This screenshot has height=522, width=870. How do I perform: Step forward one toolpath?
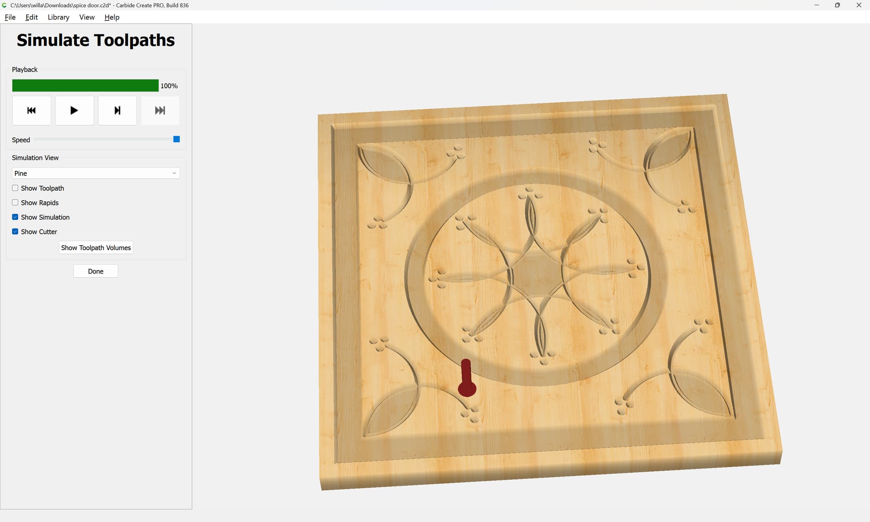tap(117, 111)
